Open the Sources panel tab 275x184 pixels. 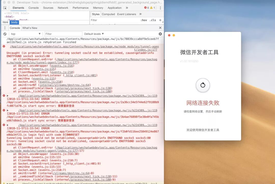tap(48, 8)
